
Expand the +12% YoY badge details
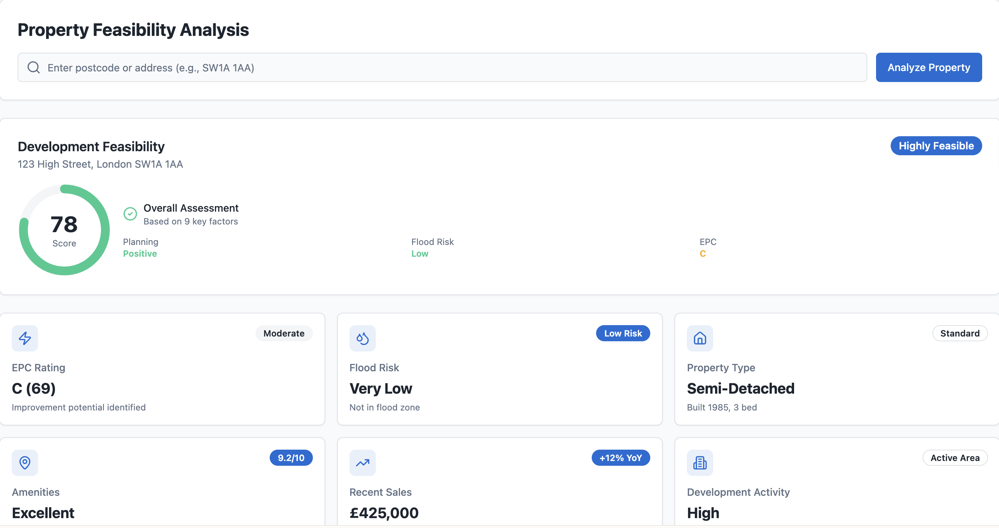click(621, 458)
